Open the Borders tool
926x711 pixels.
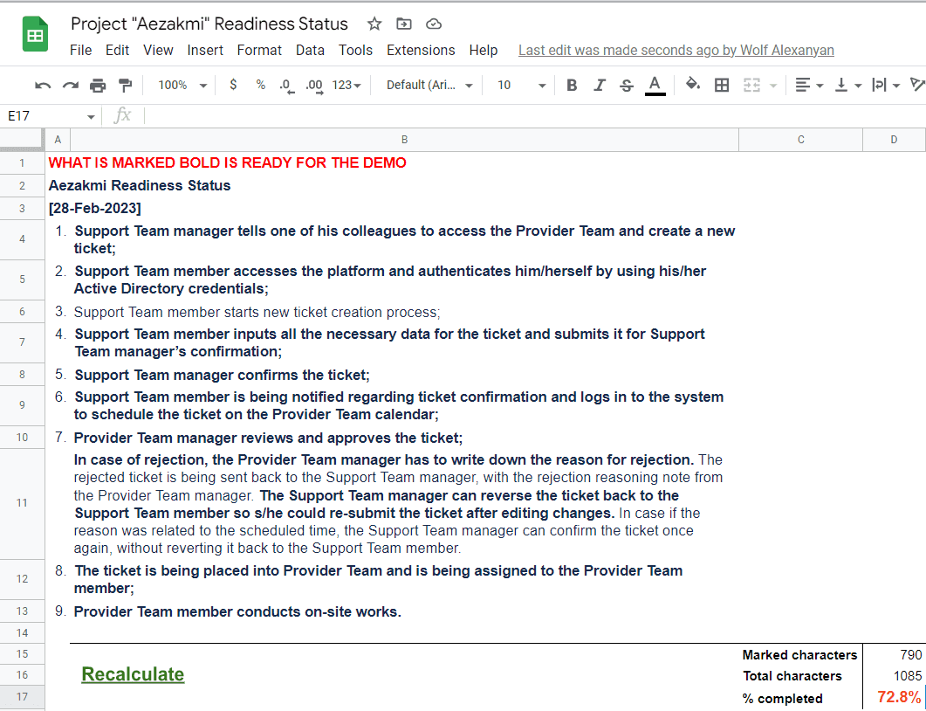pyautogui.click(x=721, y=85)
